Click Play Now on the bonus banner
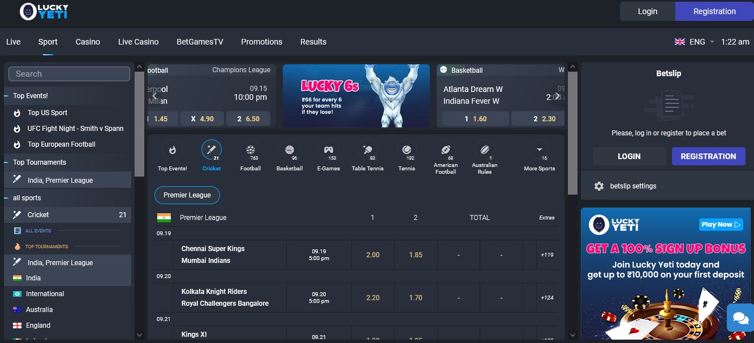Image resolution: width=754 pixels, height=343 pixels. coord(721,225)
